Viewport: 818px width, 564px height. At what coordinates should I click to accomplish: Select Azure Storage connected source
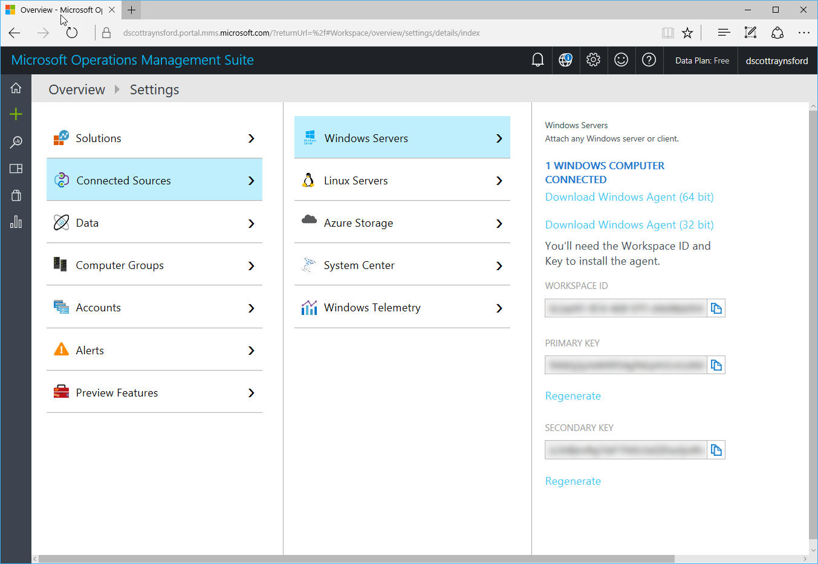(402, 222)
